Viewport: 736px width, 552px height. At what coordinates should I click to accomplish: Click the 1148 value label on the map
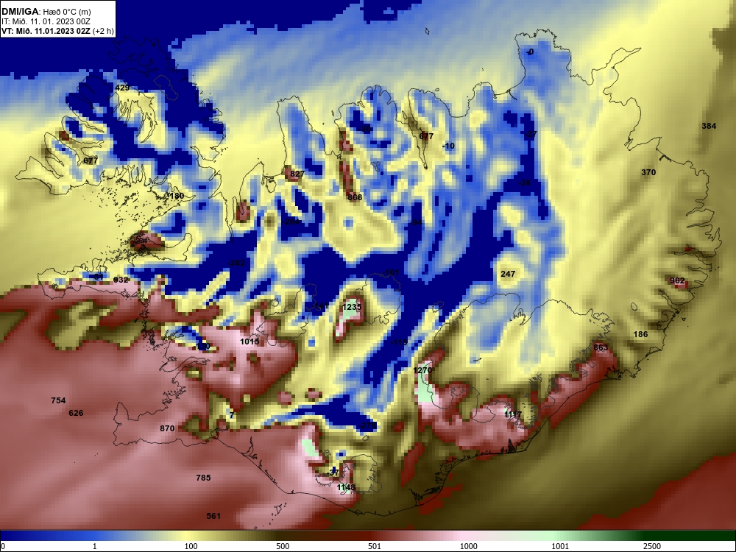click(x=346, y=488)
